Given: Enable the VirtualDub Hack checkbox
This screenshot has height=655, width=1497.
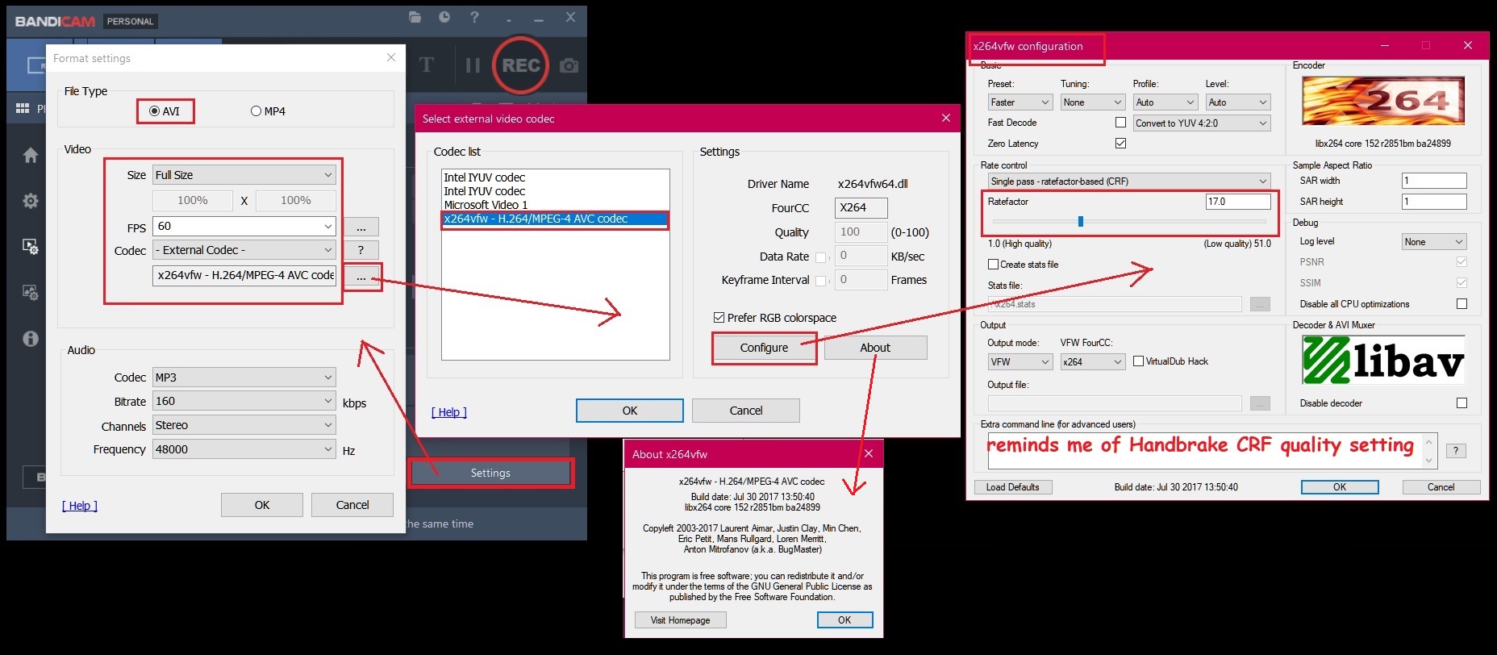Looking at the screenshot, I should pyautogui.click(x=1138, y=361).
